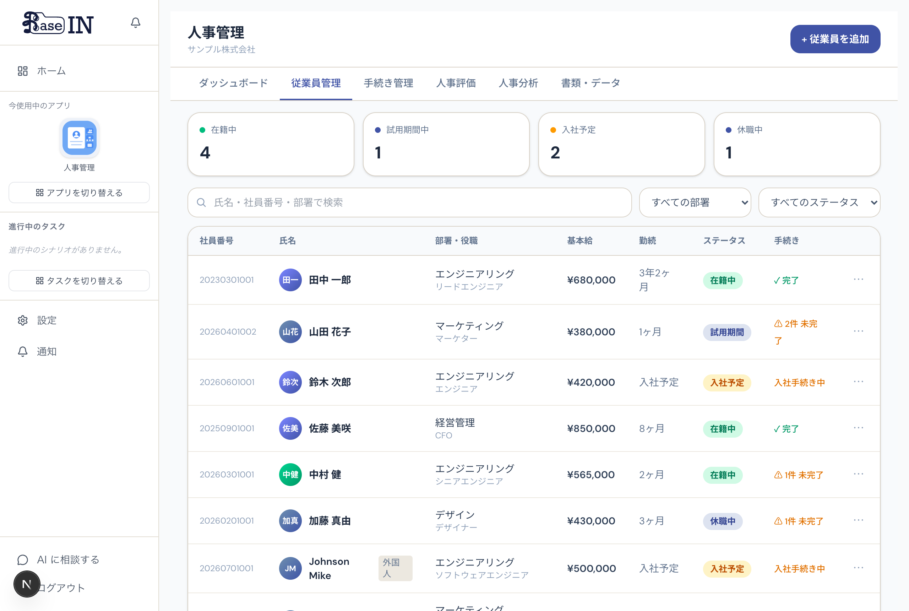Click アプリを切り替える button
The image size is (909, 611).
[x=79, y=193]
